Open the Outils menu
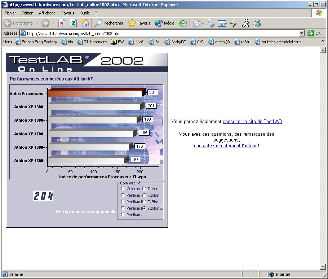Viewport: 328px width, 279px height. pos(84,13)
